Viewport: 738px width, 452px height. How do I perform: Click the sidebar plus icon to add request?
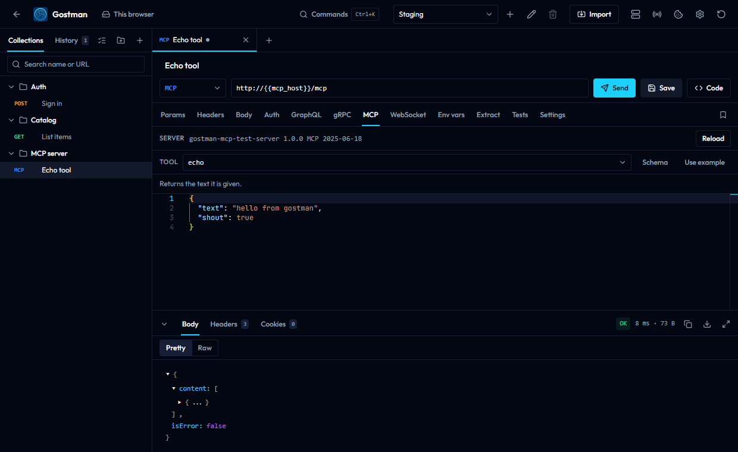[x=140, y=40]
